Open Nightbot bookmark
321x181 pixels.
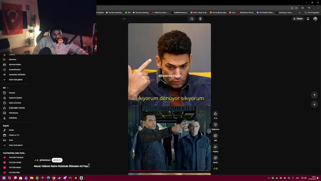101,13
